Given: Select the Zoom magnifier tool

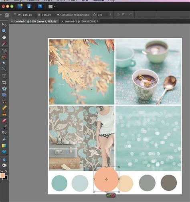Looking at the screenshot, I should pos(4,31).
